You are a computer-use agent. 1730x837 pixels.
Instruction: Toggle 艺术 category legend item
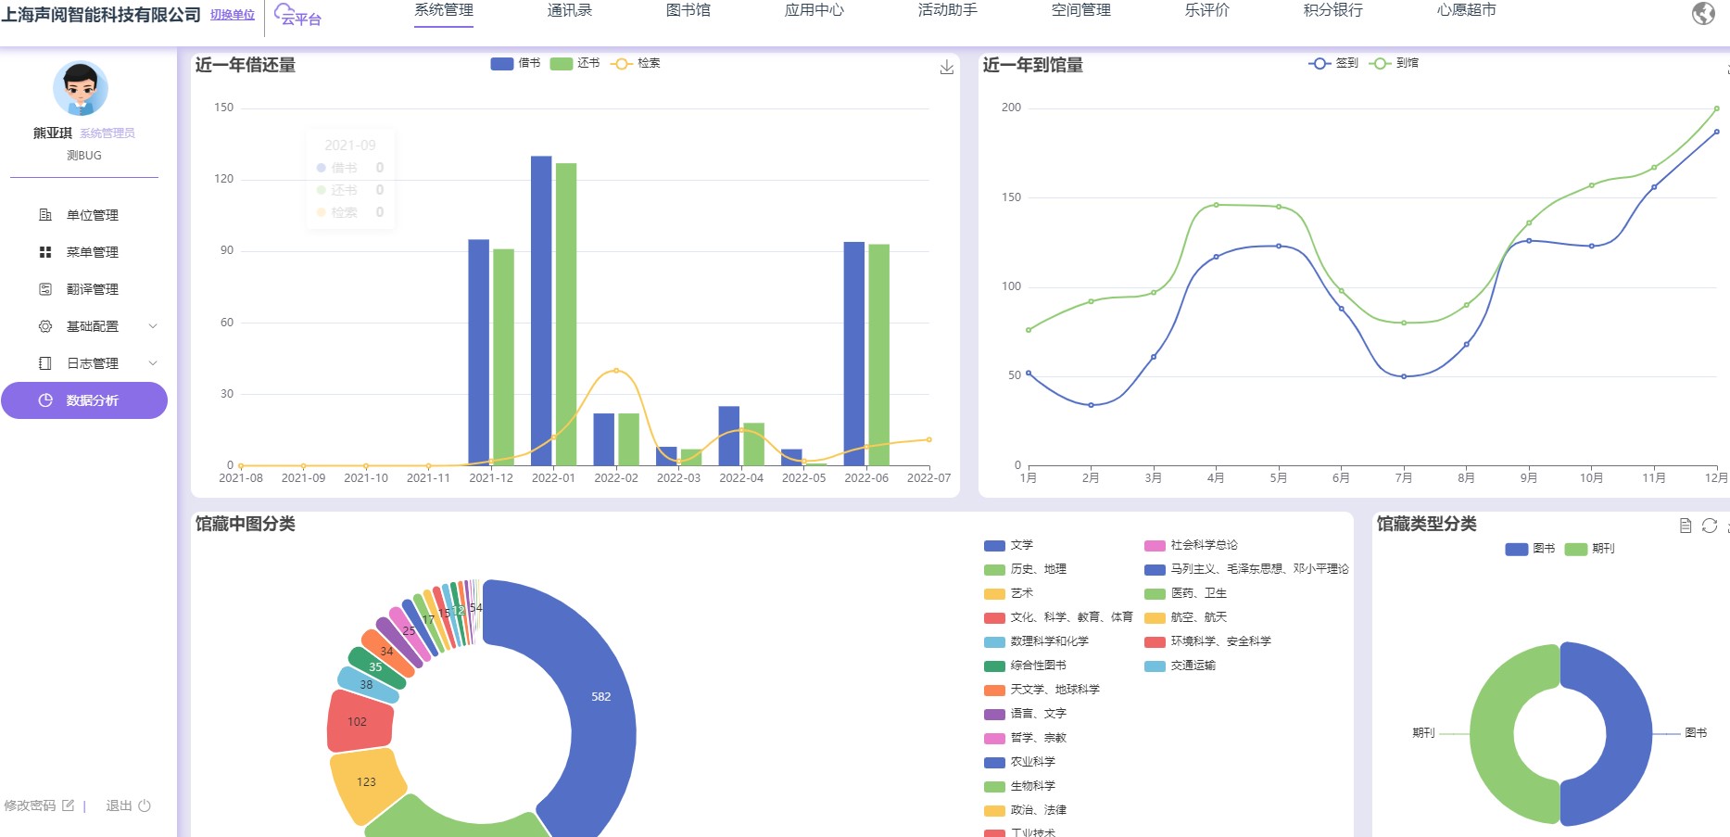[1008, 593]
